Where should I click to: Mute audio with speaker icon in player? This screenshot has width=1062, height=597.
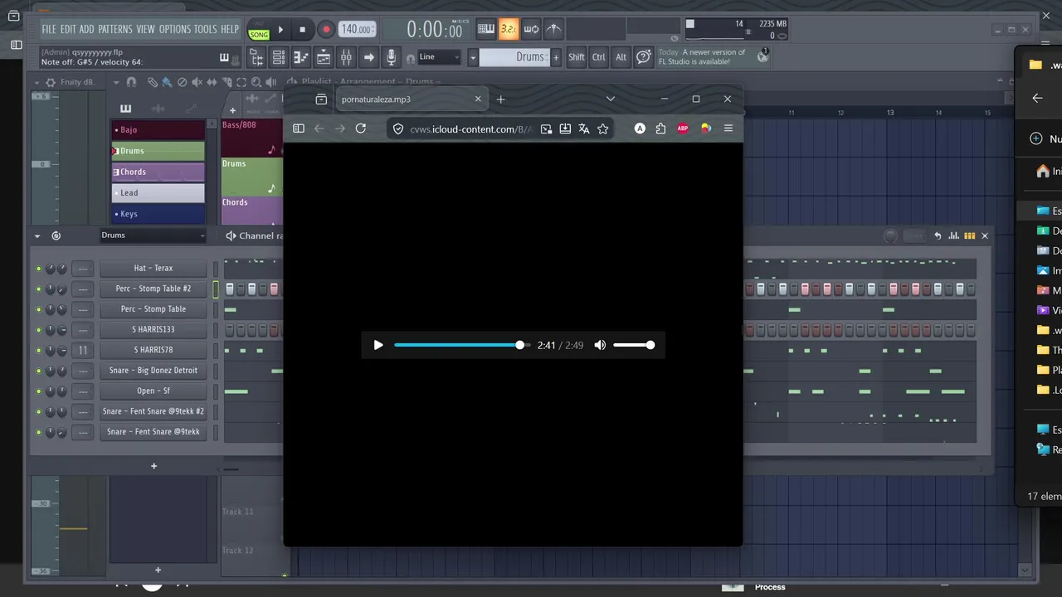tap(600, 345)
